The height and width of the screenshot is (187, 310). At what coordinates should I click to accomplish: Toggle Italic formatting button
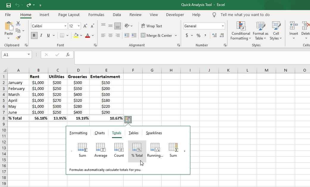(41, 35)
